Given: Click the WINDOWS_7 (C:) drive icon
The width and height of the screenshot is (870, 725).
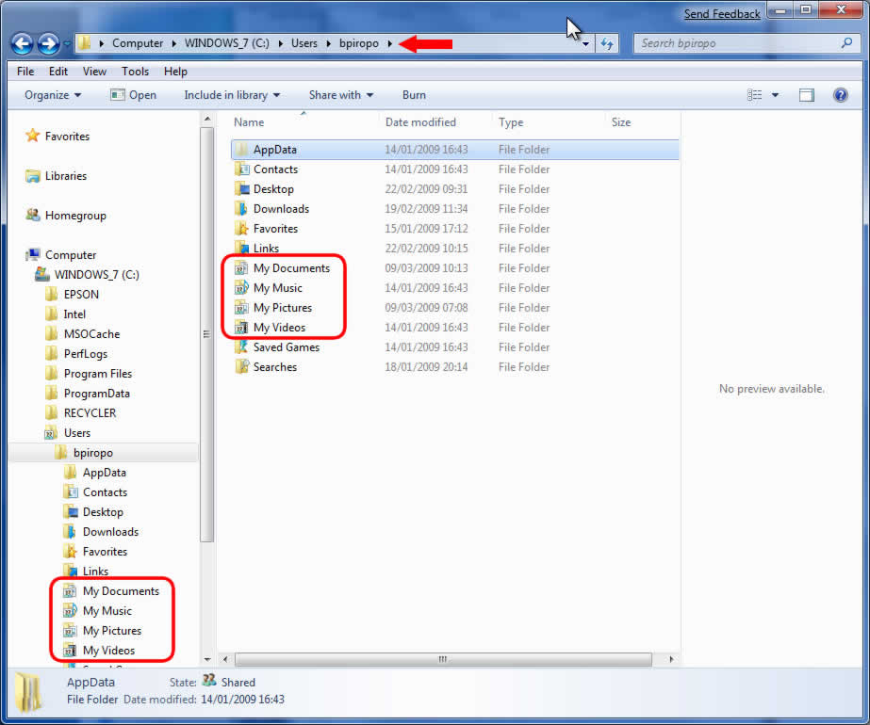Looking at the screenshot, I should tap(42, 274).
